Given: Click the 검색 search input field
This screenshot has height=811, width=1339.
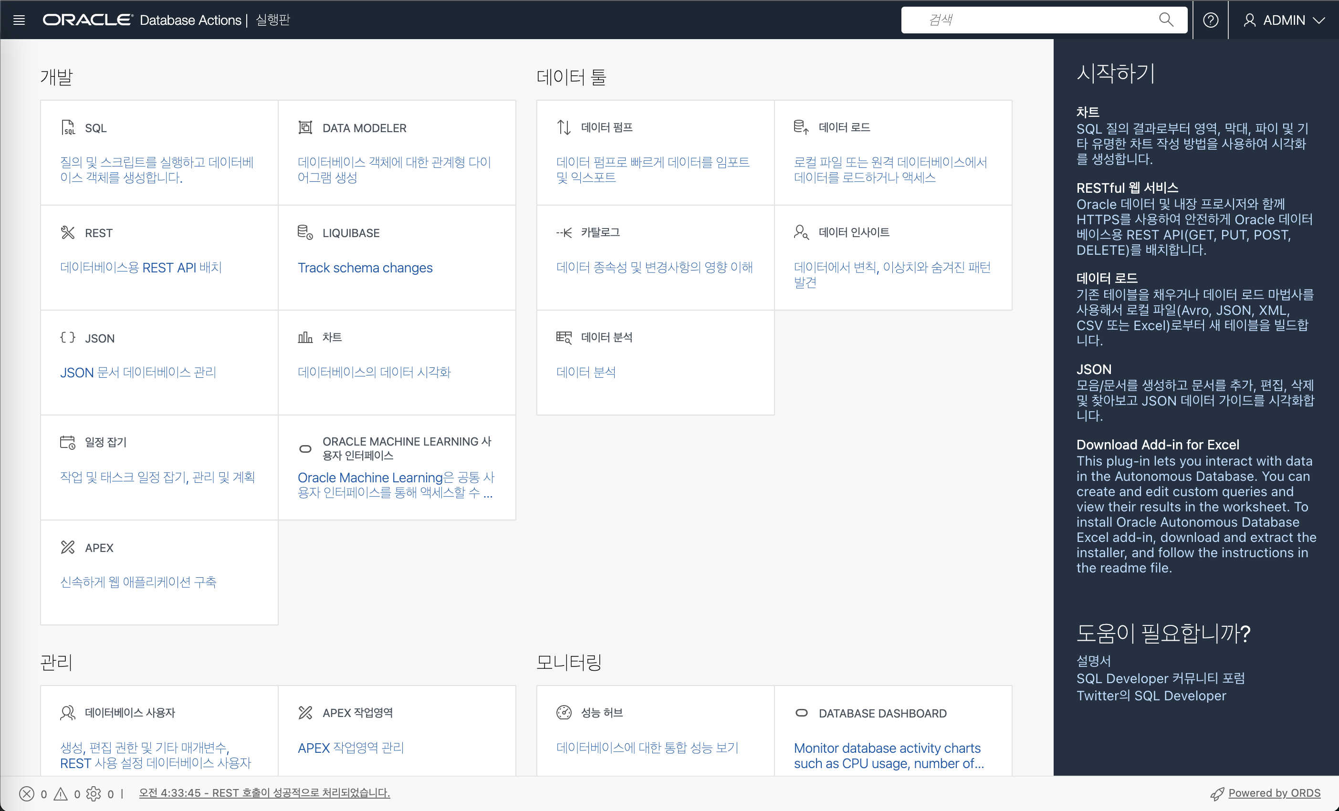Looking at the screenshot, I should click(x=1043, y=20).
